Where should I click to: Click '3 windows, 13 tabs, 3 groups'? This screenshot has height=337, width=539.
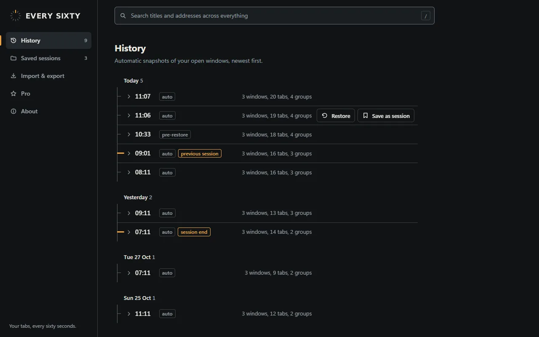point(277,213)
